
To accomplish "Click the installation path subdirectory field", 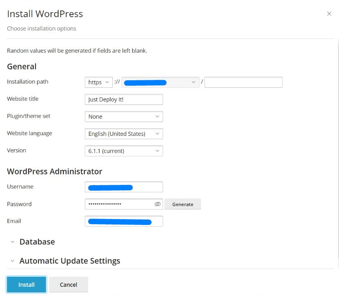I will (x=243, y=82).
